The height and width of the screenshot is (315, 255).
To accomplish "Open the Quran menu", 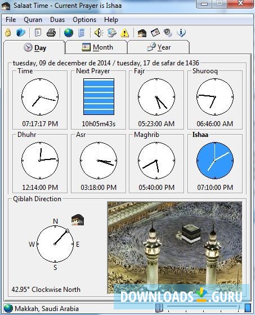I will click(33, 20).
